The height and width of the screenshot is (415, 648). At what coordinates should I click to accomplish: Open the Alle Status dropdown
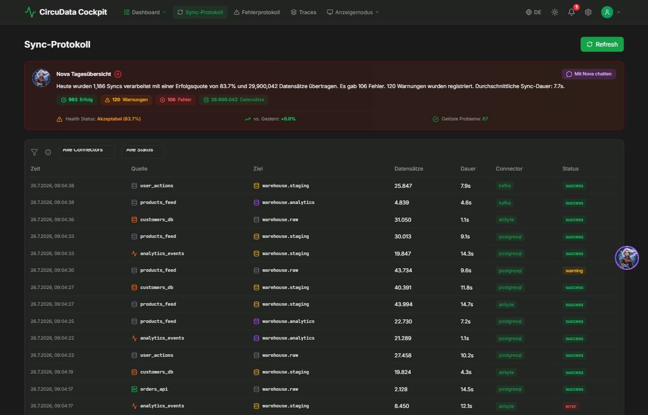click(143, 151)
